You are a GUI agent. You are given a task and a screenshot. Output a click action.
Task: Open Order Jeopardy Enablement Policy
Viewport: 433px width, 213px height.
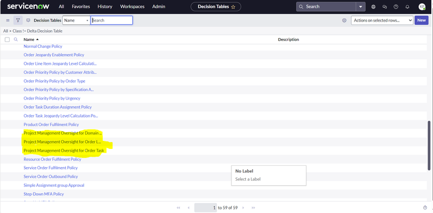tap(54, 55)
